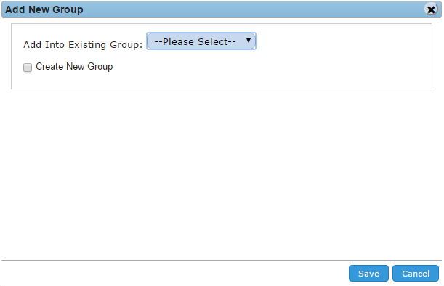Dismiss dialog using the round close icon
This screenshot has height=286, width=444.
point(431,9)
